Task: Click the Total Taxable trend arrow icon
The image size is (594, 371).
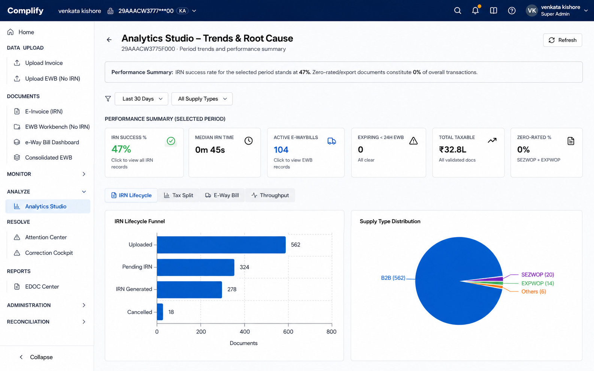Action: click(x=492, y=141)
